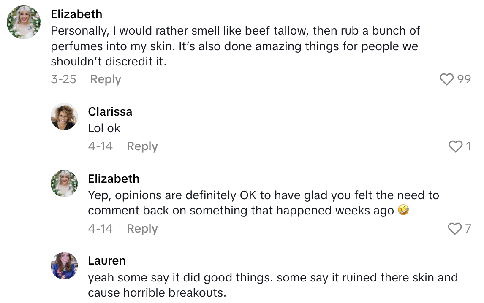View Clarissa's profile picture
Viewport: 484px width, 303px height.
tap(64, 116)
